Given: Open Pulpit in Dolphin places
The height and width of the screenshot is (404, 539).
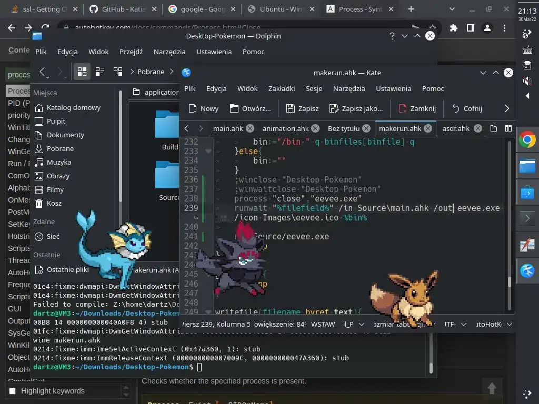Looking at the screenshot, I should (x=50, y=122).
